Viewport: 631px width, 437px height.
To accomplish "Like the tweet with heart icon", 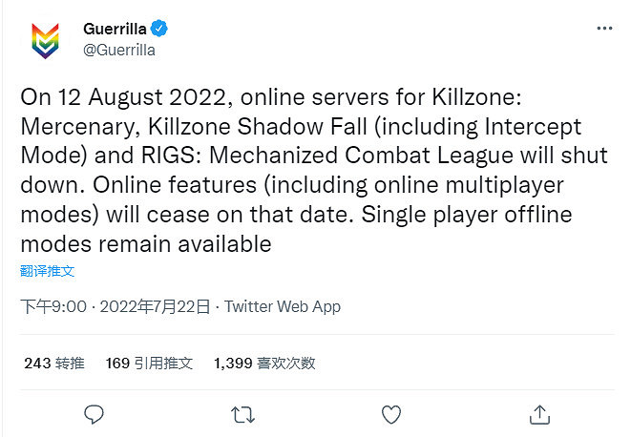I will [x=390, y=413].
